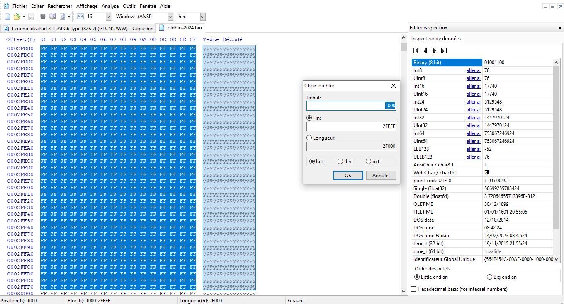The image size is (564, 304).
Task: Select Big endian byte order
Action: point(490,277)
